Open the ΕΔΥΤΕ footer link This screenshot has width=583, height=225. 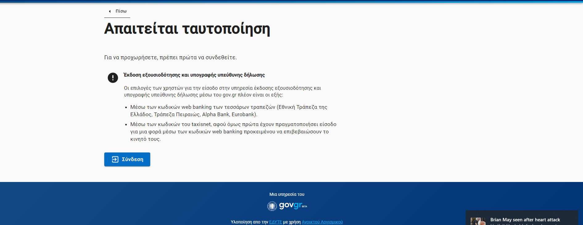[275, 222]
